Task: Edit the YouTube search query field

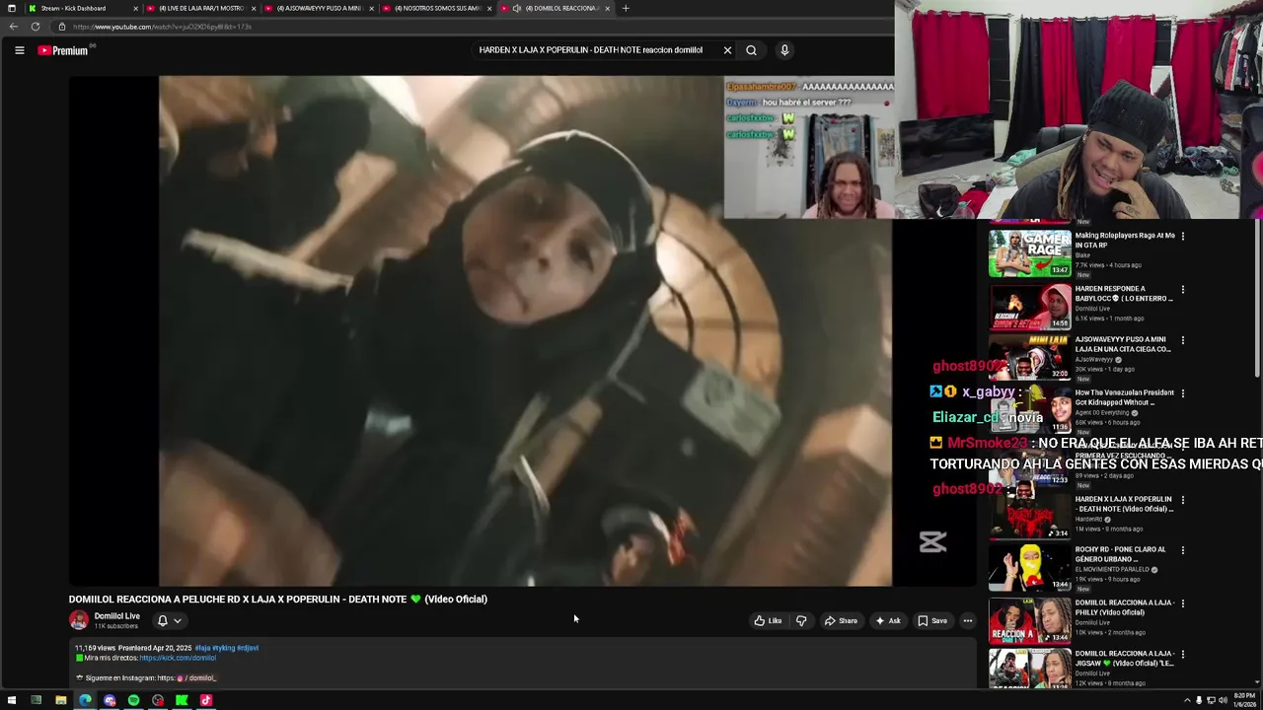Action: tap(592, 50)
